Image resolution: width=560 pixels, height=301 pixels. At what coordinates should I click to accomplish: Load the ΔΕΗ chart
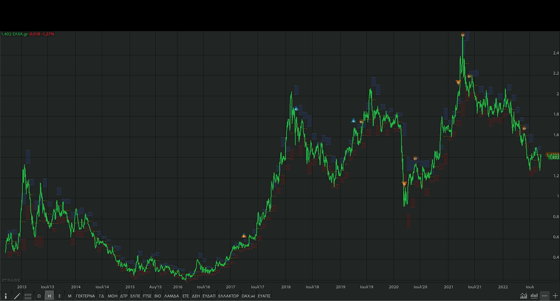point(196,296)
